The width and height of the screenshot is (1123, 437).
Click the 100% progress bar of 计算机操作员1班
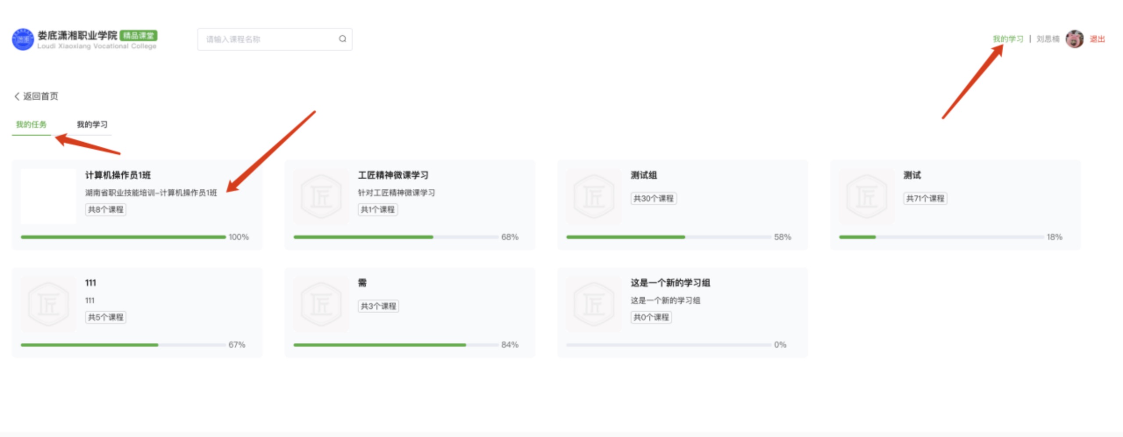click(x=123, y=236)
